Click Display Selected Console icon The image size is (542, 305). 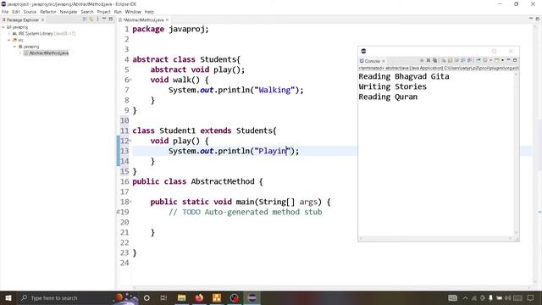[485, 60]
